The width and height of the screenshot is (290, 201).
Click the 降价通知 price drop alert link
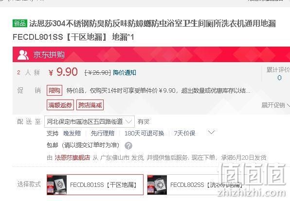(x=125, y=73)
